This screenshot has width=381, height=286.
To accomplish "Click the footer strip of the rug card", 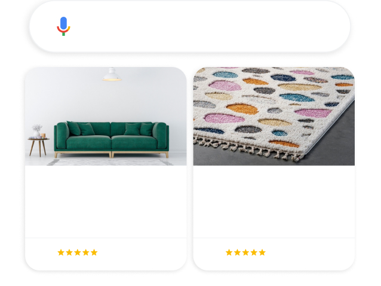I will [274, 254].
